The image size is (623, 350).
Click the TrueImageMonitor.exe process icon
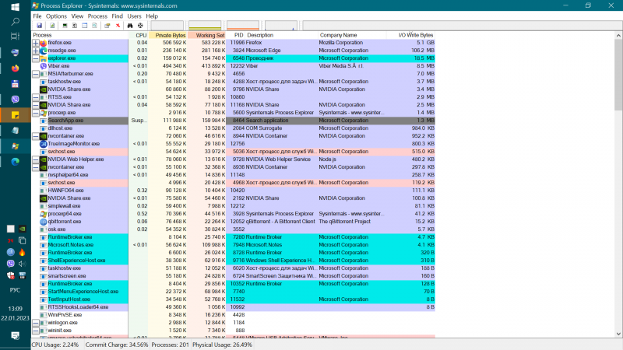[x=44, y=144]
